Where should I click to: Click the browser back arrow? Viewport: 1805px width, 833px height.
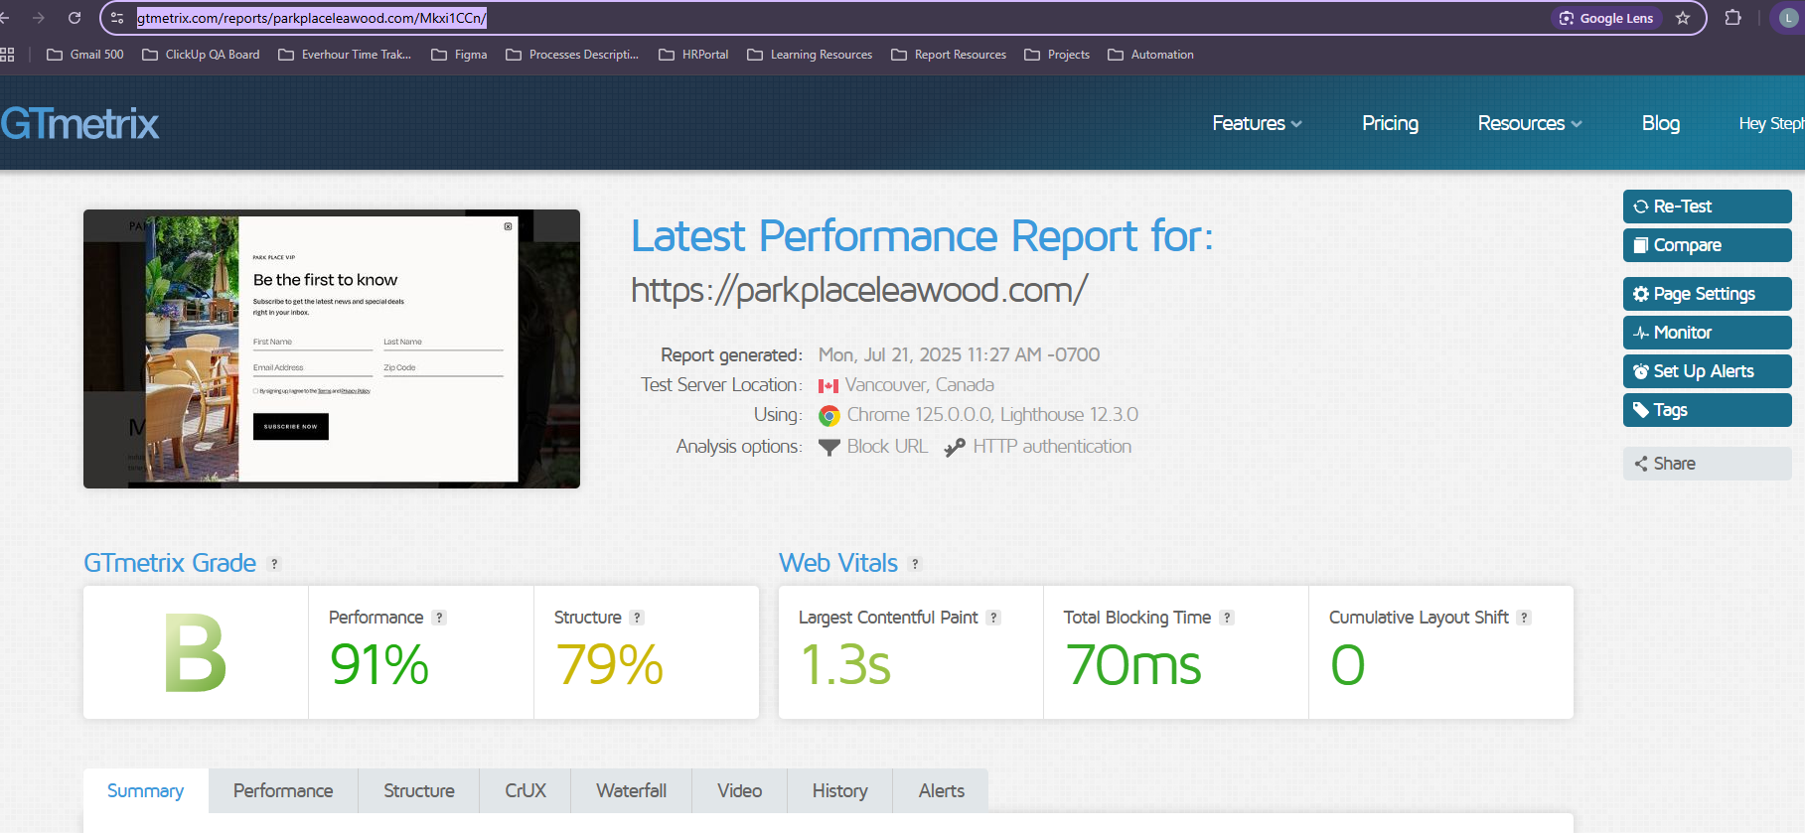[x=5, y=18]
